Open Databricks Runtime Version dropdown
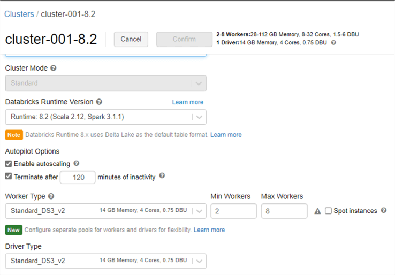This screenshot has width=395, height=275. click(x=106, y=117)
